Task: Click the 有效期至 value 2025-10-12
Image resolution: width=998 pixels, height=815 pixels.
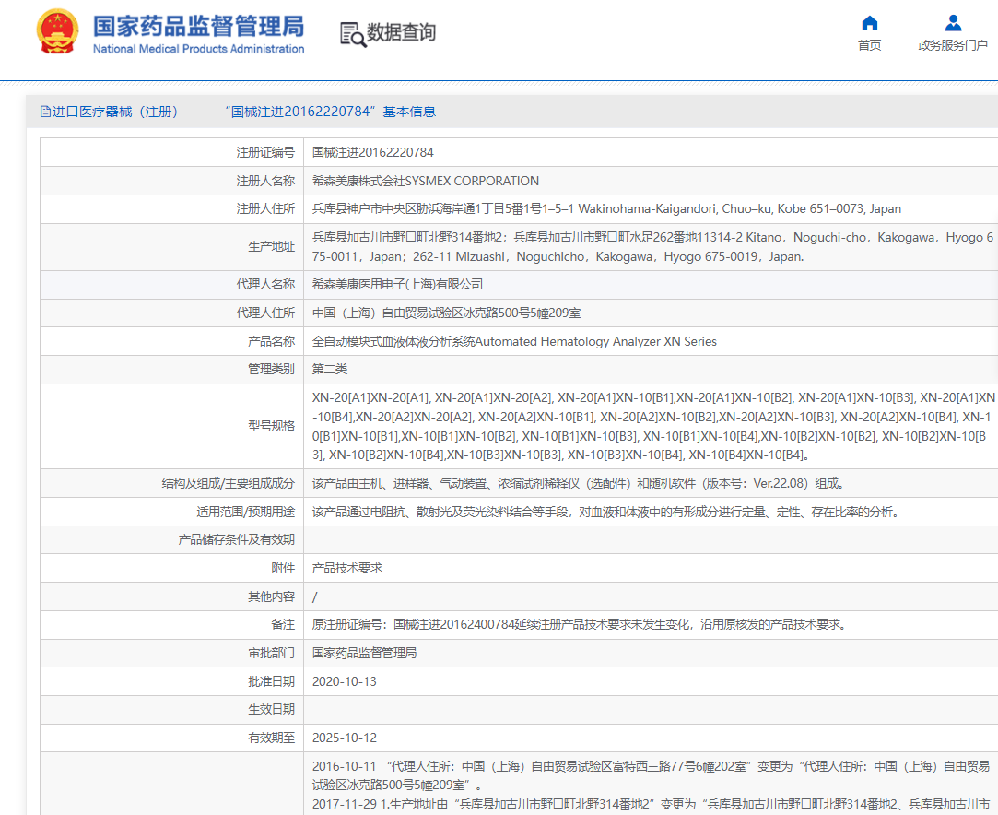Action: click(345, 738)
